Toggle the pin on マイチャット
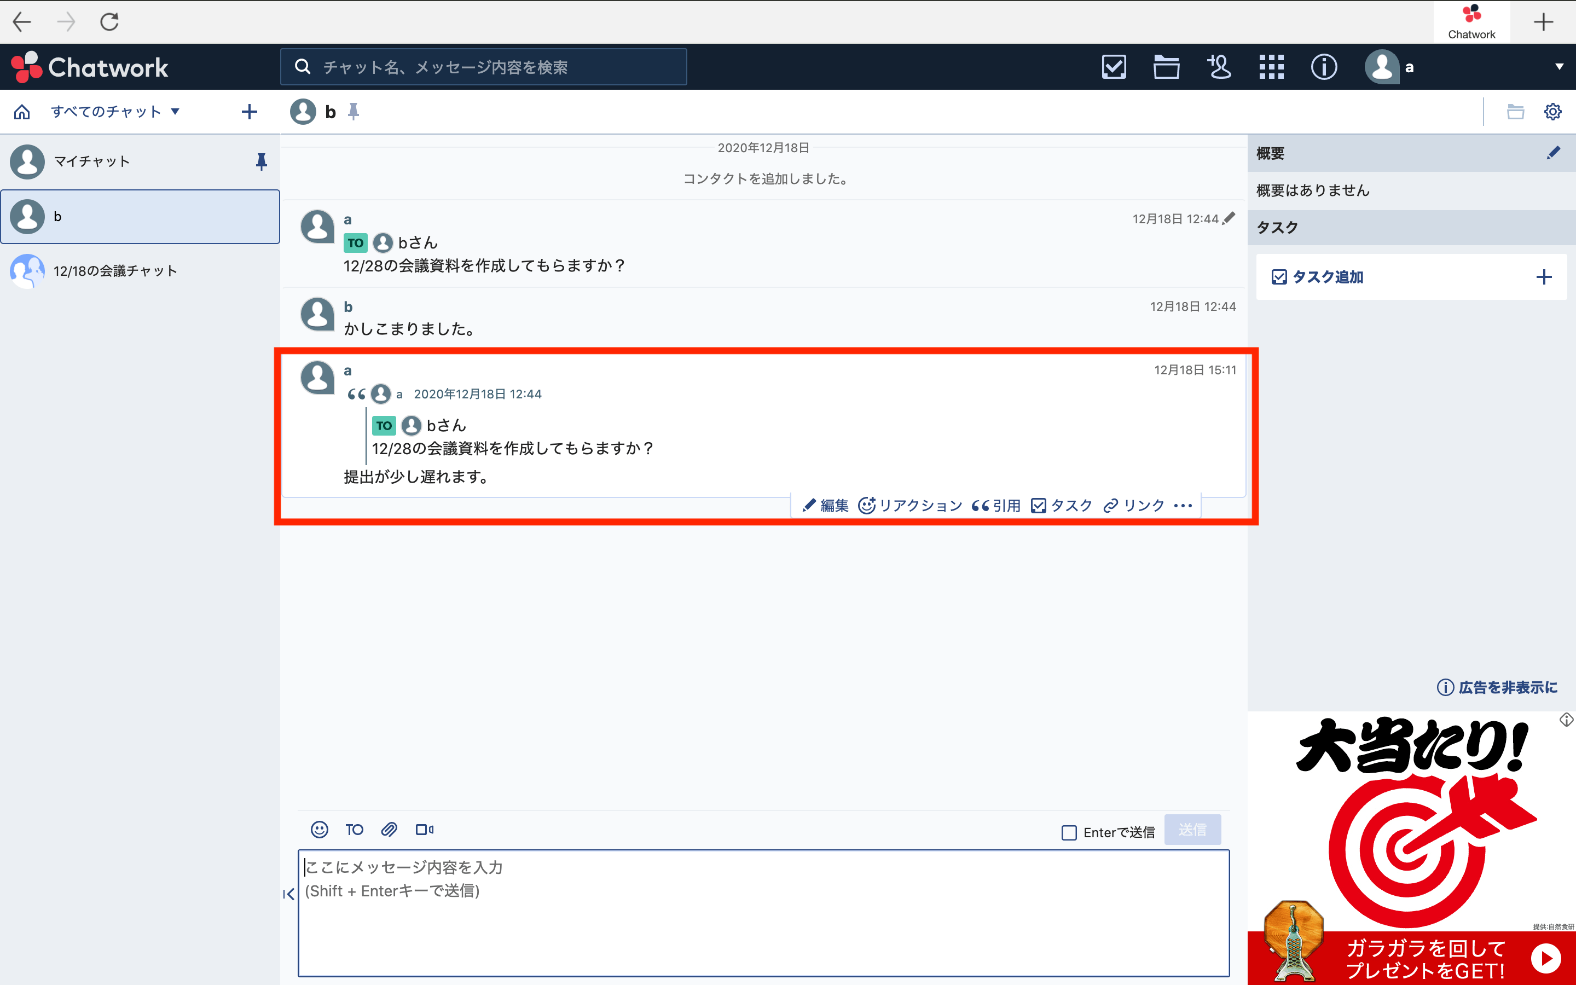This screenshot has width=1576, height=985. tap(261, 161)
